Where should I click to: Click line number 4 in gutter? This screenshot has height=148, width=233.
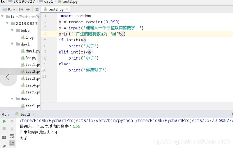point(45,34)
